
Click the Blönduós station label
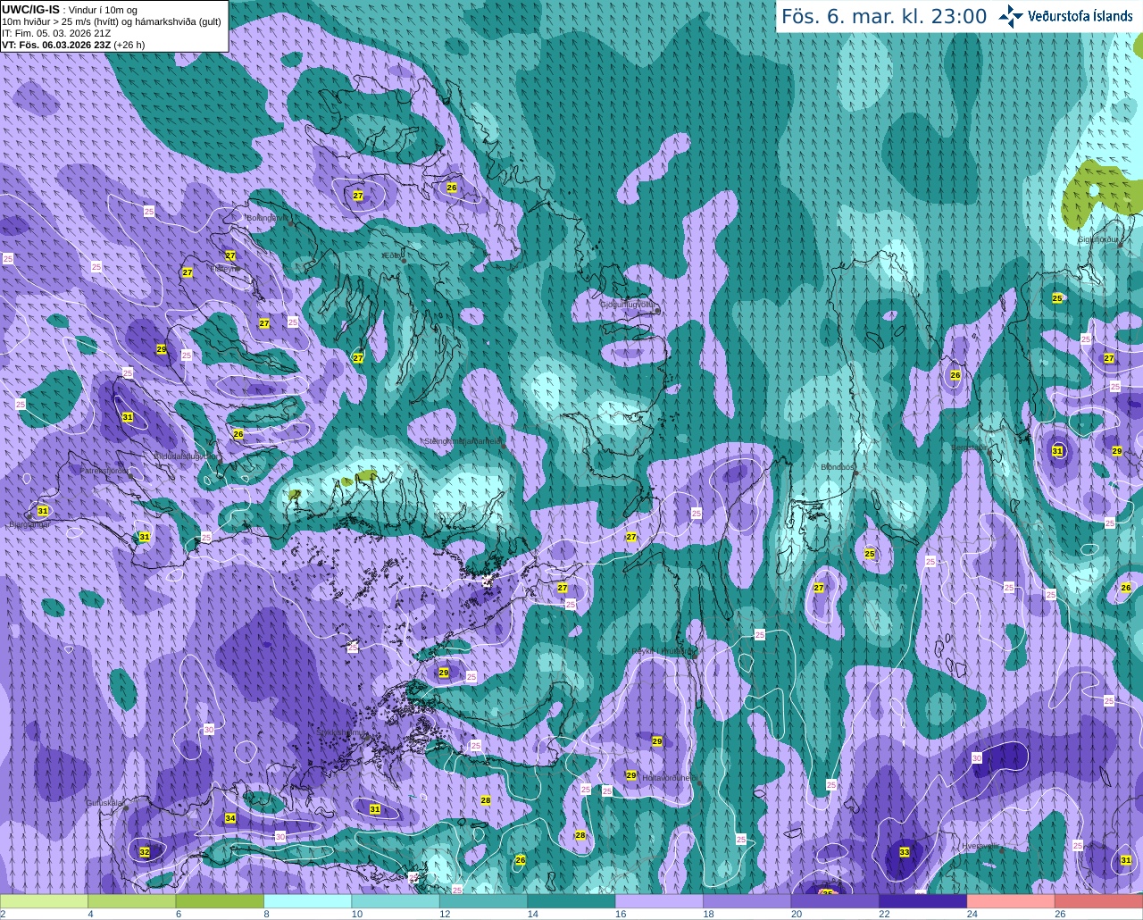pos(838,467)
